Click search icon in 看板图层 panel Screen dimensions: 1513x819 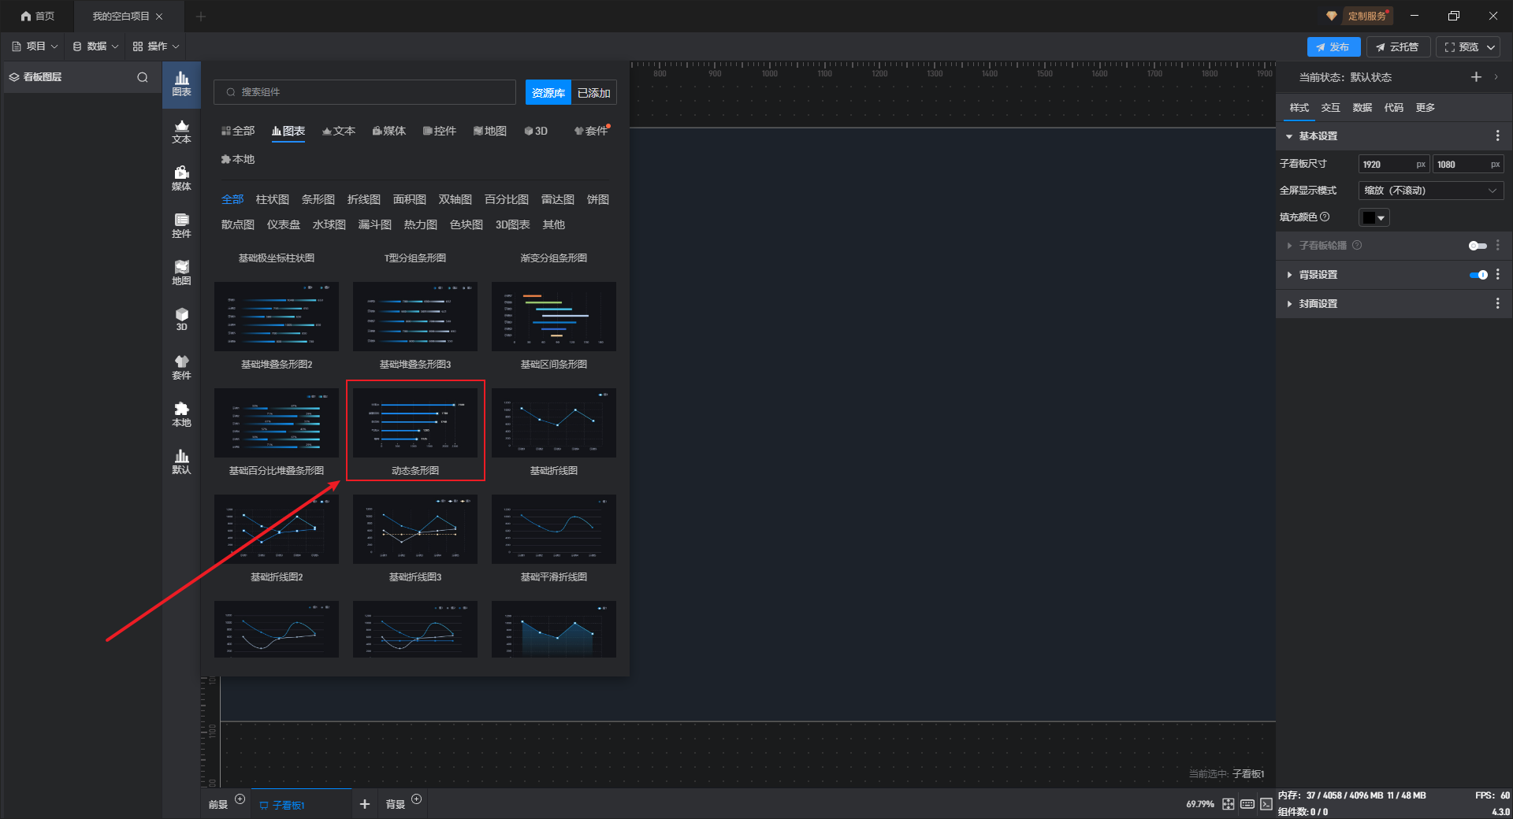point(143,77)
